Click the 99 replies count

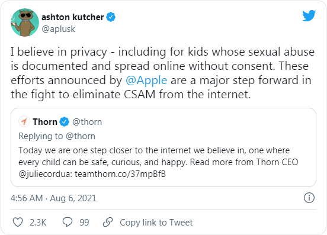(84, 223)
